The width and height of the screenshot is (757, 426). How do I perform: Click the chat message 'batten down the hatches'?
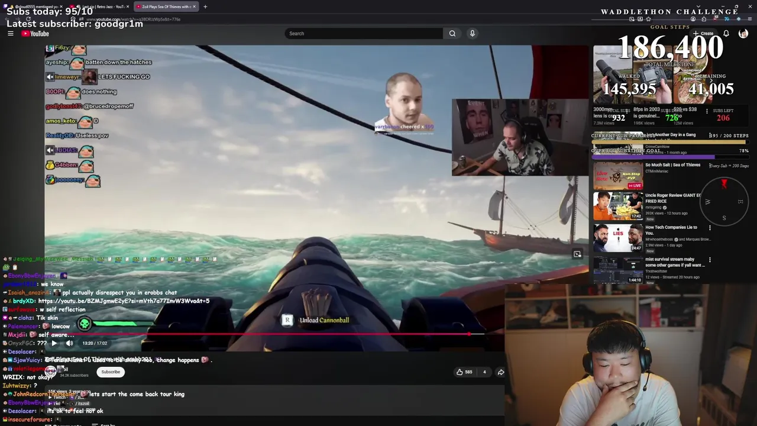point(118,62)
